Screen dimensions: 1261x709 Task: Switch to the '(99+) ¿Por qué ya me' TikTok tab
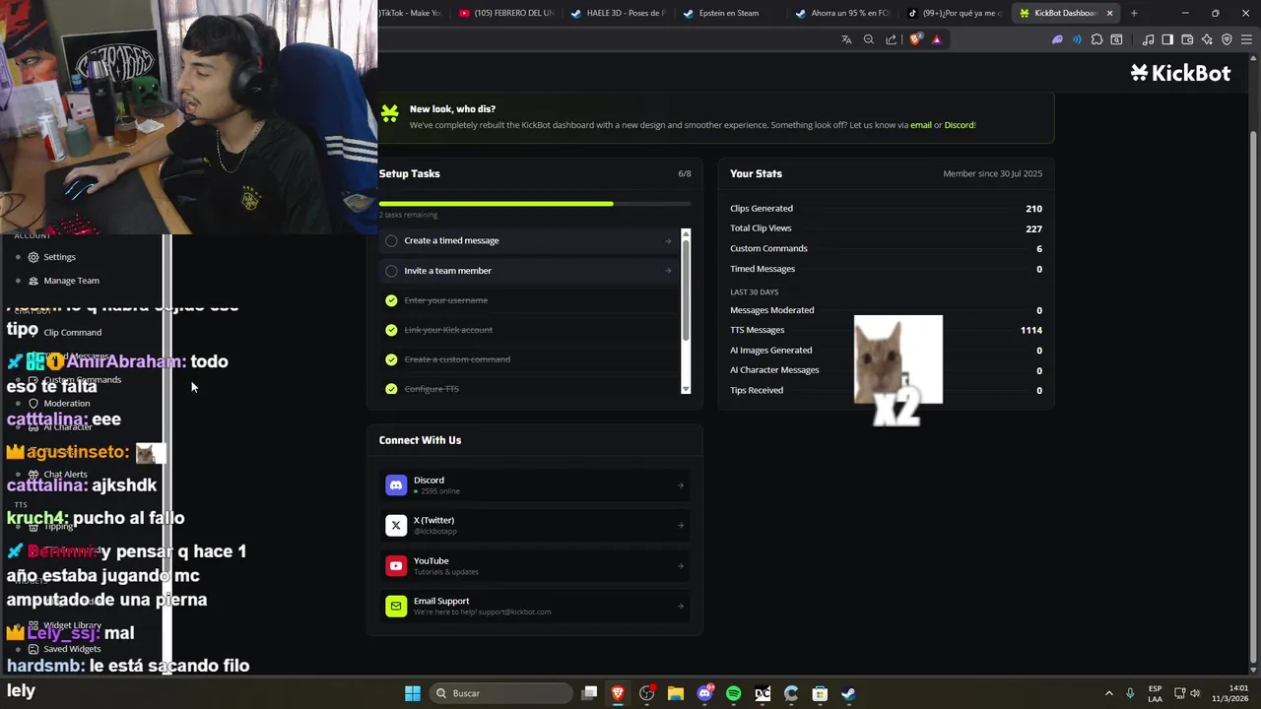point(954,13)
